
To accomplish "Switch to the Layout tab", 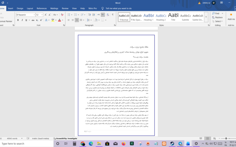I will (30, 8).
